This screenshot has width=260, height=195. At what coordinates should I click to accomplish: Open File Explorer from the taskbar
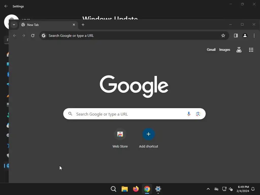124,189
